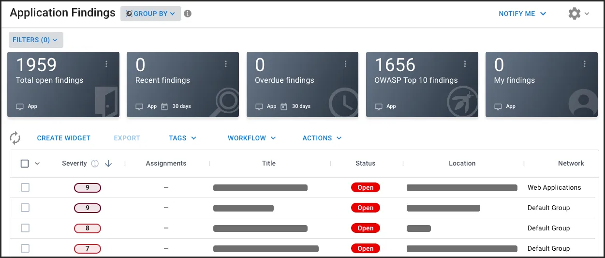Screen dimensions: 605x258
Task: Click the Create Widget button
Action: [x=64, y=138]
